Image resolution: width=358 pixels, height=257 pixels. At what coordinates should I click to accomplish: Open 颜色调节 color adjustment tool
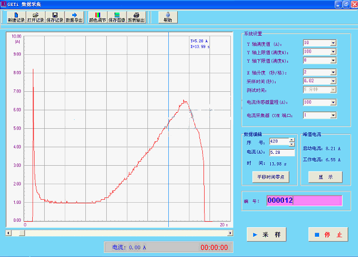pos(97,17)
